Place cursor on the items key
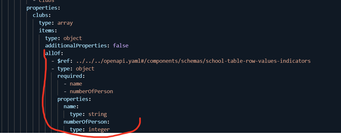Screen dimensions: 341x138 (46, 31)
